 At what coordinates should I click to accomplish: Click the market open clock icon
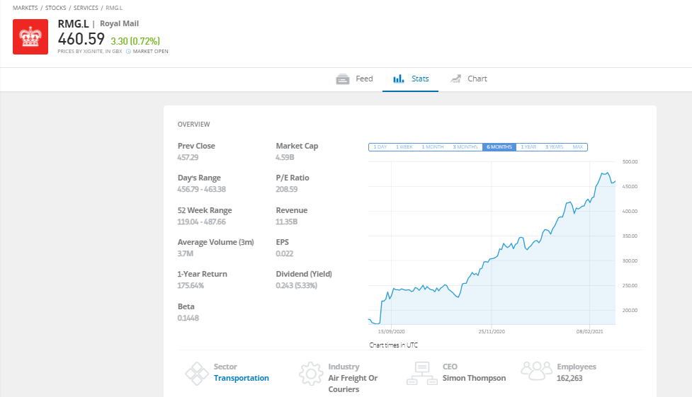tap(128, 52)
